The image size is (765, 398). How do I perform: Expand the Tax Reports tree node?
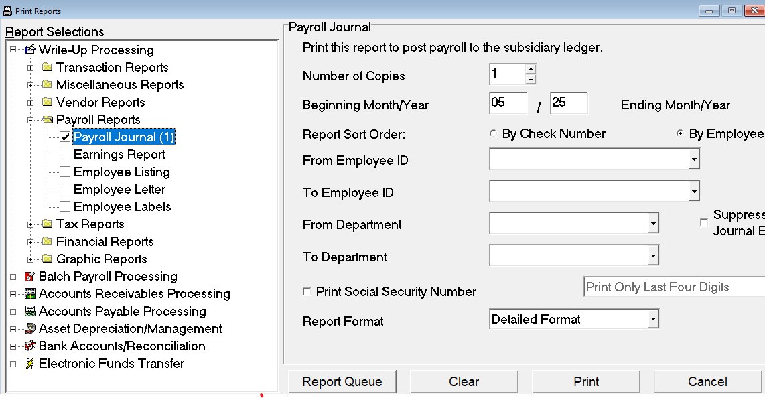tap(30, 224)
